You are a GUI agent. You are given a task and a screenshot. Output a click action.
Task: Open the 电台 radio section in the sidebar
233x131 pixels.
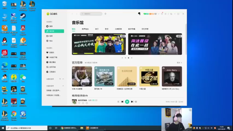(x=50, y=41)
